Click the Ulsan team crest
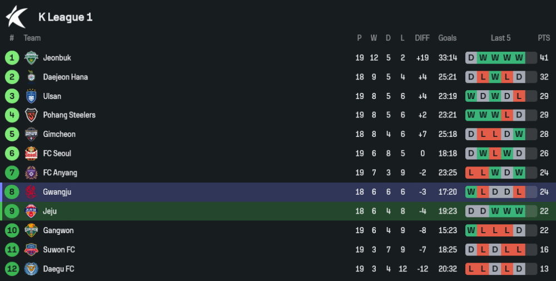The height and width of the screenshot is (281, 556). [31, 96]
